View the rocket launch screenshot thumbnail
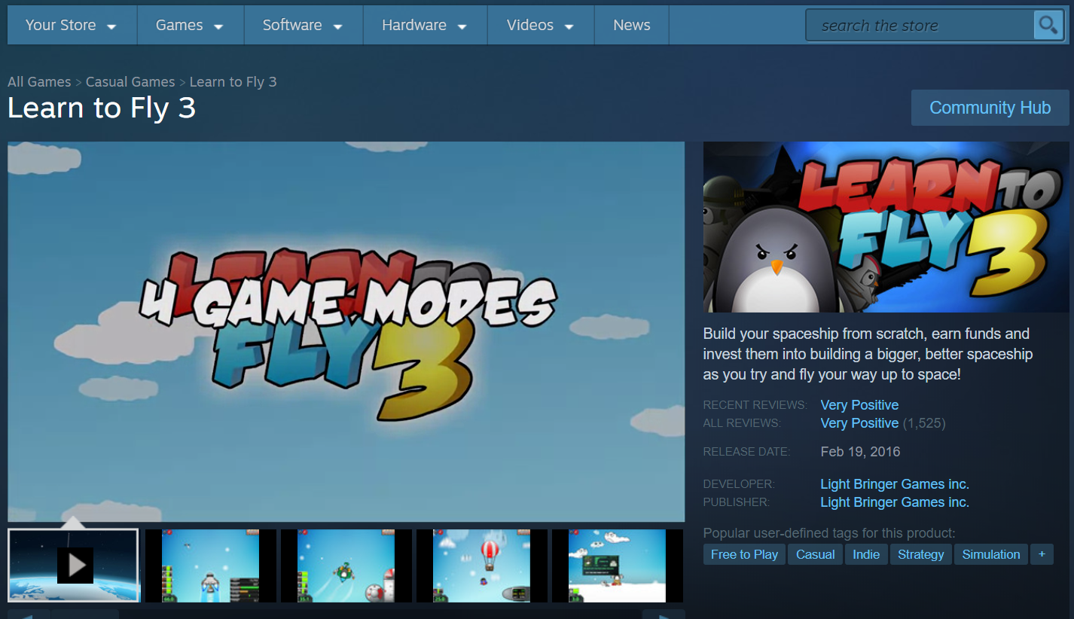The width and height of the screenshot is (1074, 619). click(211, 566)
